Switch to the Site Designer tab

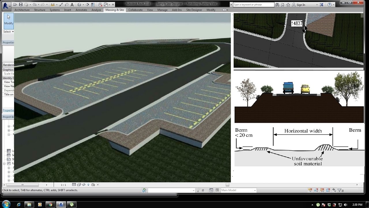pyautogui.click(x=194, y=10)
